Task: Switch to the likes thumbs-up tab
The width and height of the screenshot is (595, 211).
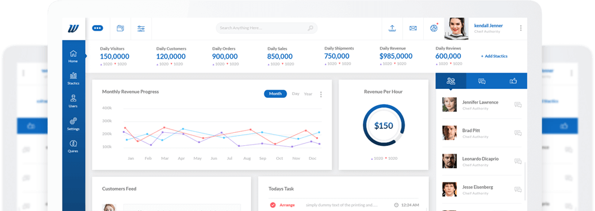Action: pos(513,81)
